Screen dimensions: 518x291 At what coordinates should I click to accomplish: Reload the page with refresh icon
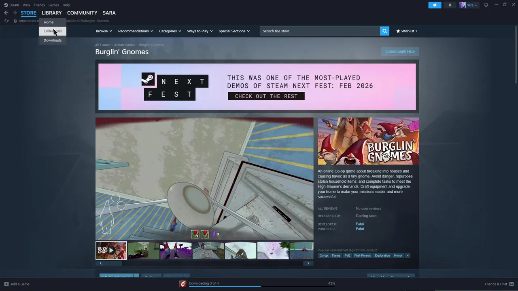click(6, 21)
